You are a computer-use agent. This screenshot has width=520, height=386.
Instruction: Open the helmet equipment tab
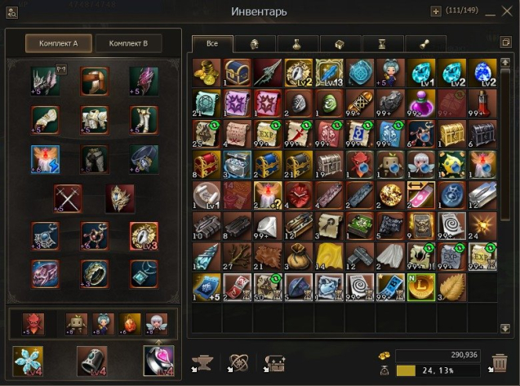tap(255, 44)
